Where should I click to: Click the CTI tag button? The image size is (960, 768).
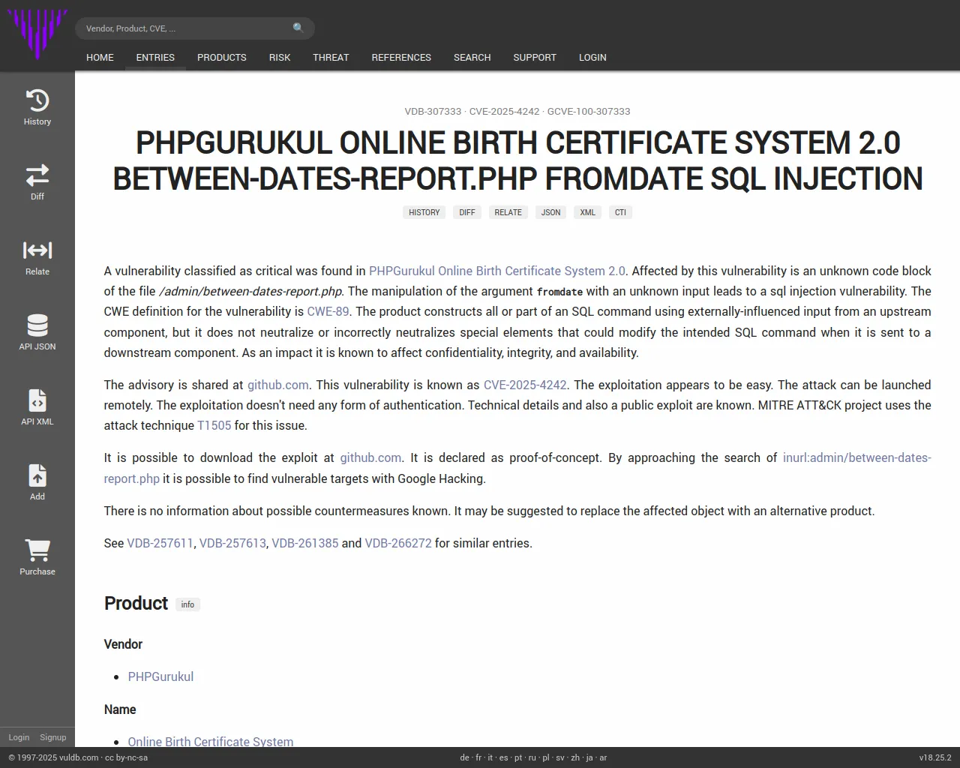620,212
